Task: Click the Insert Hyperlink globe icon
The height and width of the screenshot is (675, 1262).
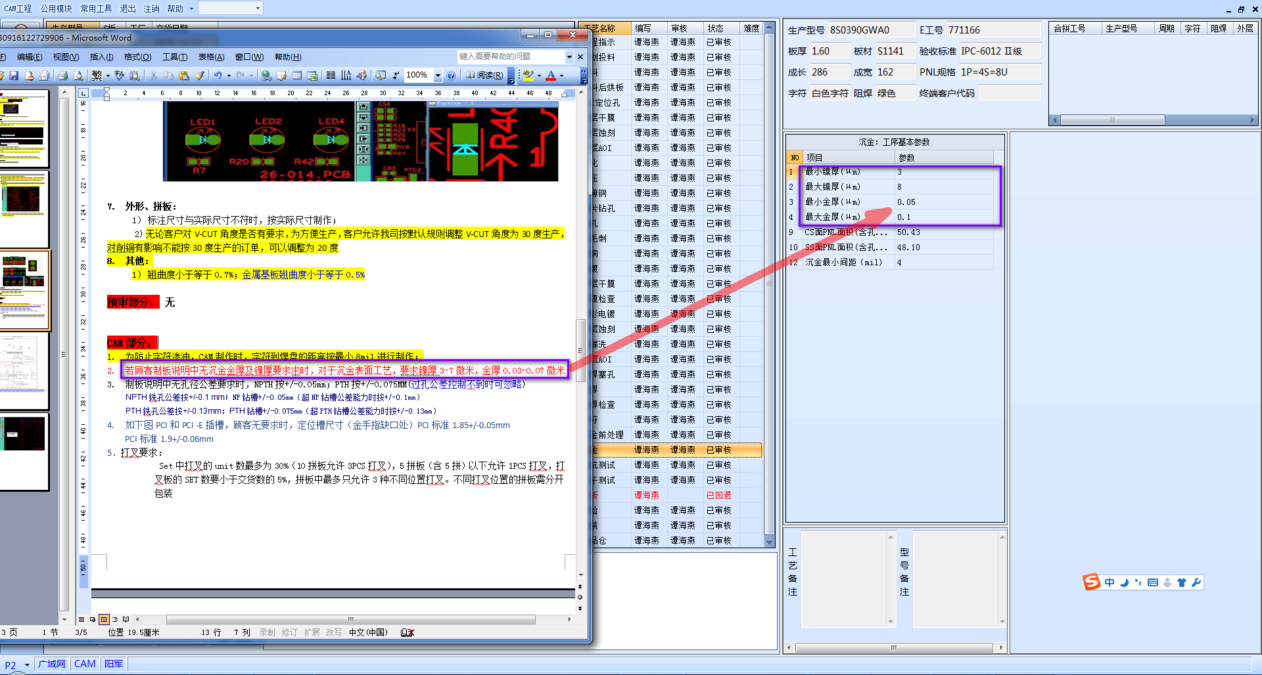Action: coord(266,76)
